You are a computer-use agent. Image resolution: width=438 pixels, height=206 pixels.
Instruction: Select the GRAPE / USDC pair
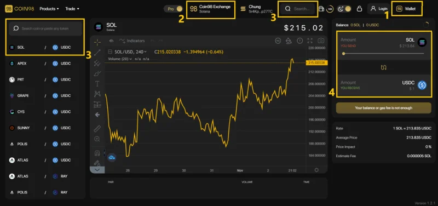click(x=45, y=95)
